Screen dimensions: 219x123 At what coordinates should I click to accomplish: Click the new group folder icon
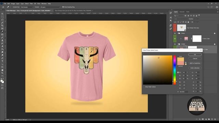pyautogui.click(x=209, y=119)
